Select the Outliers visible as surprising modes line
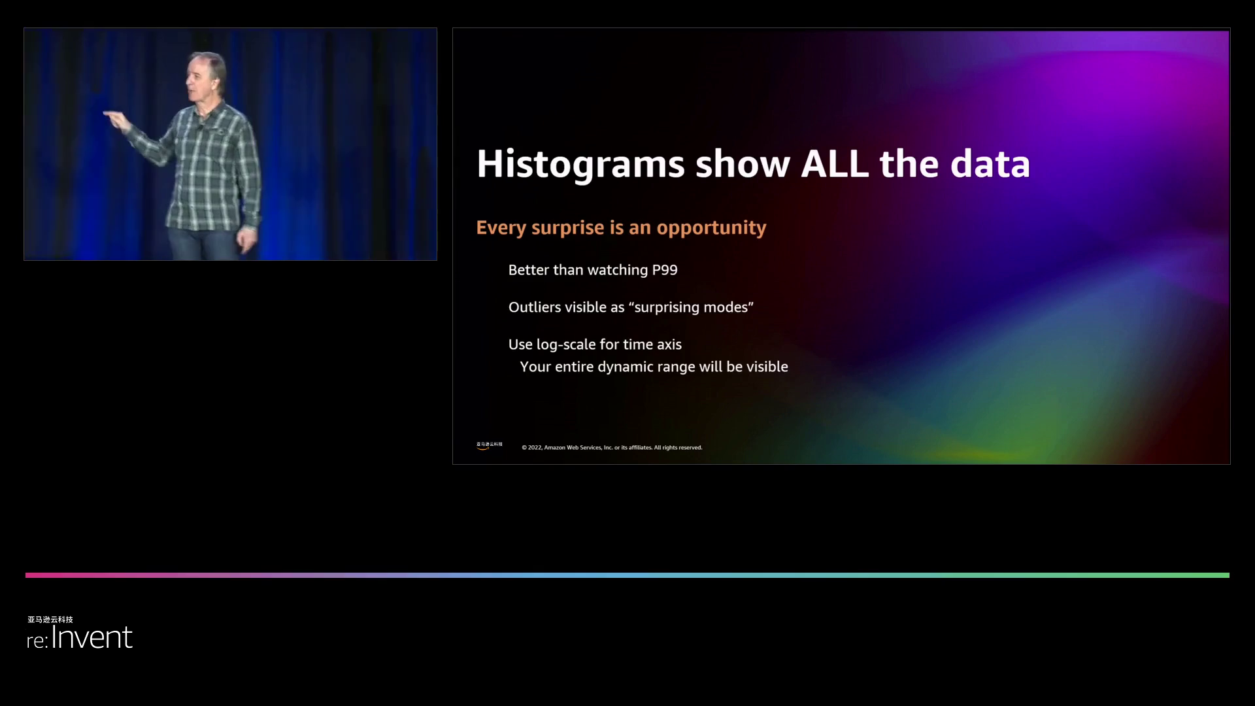The image size is (1255, 706). click(x=631, y=307)
